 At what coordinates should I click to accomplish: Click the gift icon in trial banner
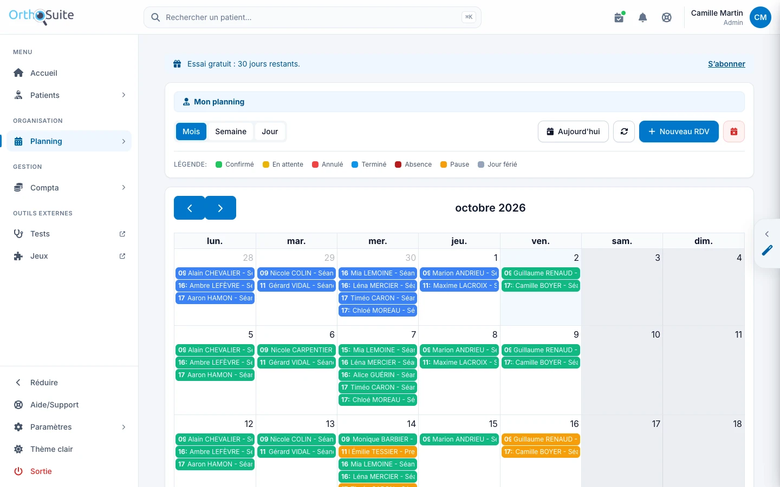(x=177, y=64)
